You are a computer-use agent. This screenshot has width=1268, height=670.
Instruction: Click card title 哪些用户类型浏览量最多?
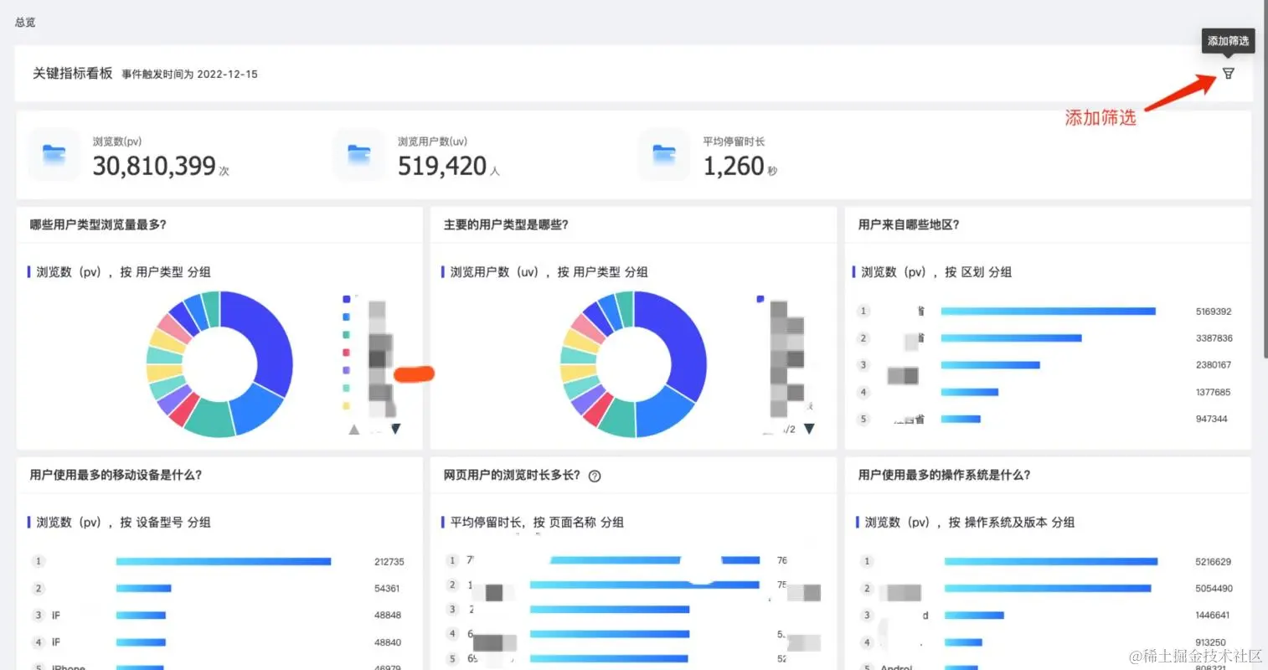pyautogui.click(x=98, y=224)
